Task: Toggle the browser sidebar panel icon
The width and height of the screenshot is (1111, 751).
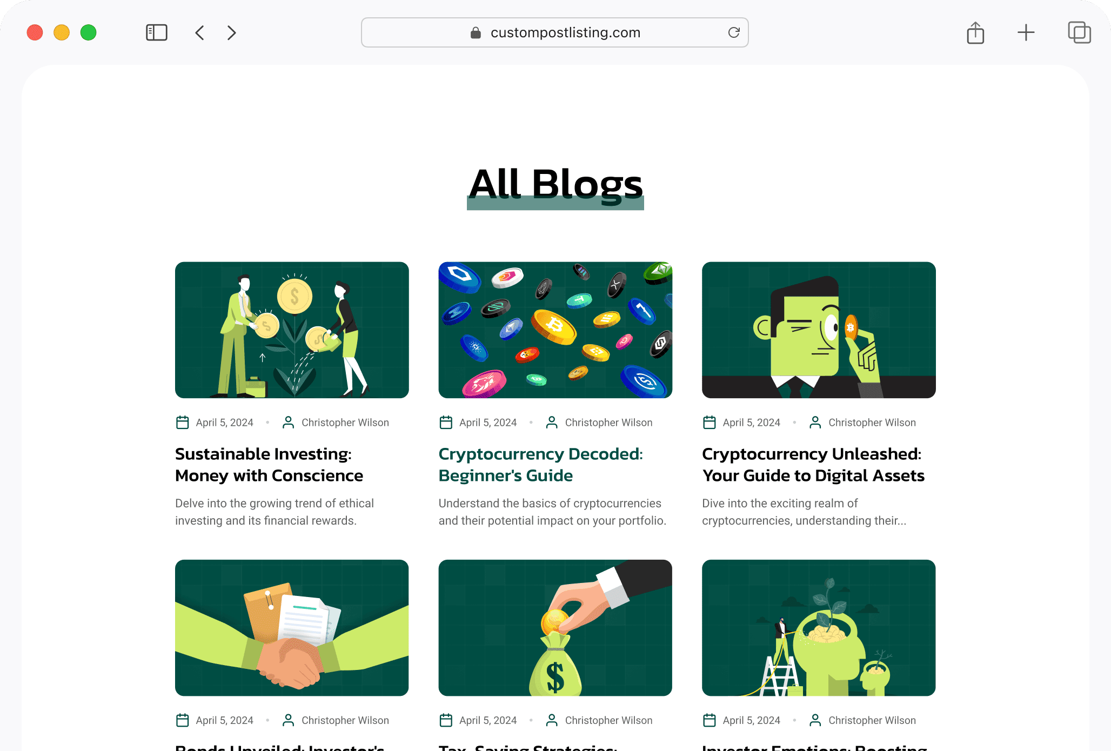Action: tap(157, 32)
